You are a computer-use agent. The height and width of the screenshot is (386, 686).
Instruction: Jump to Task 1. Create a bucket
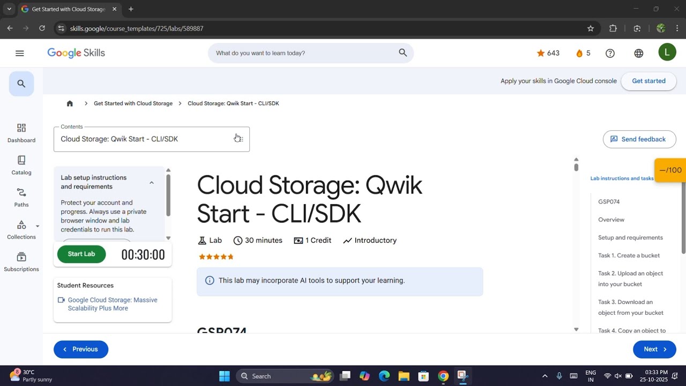629,256
